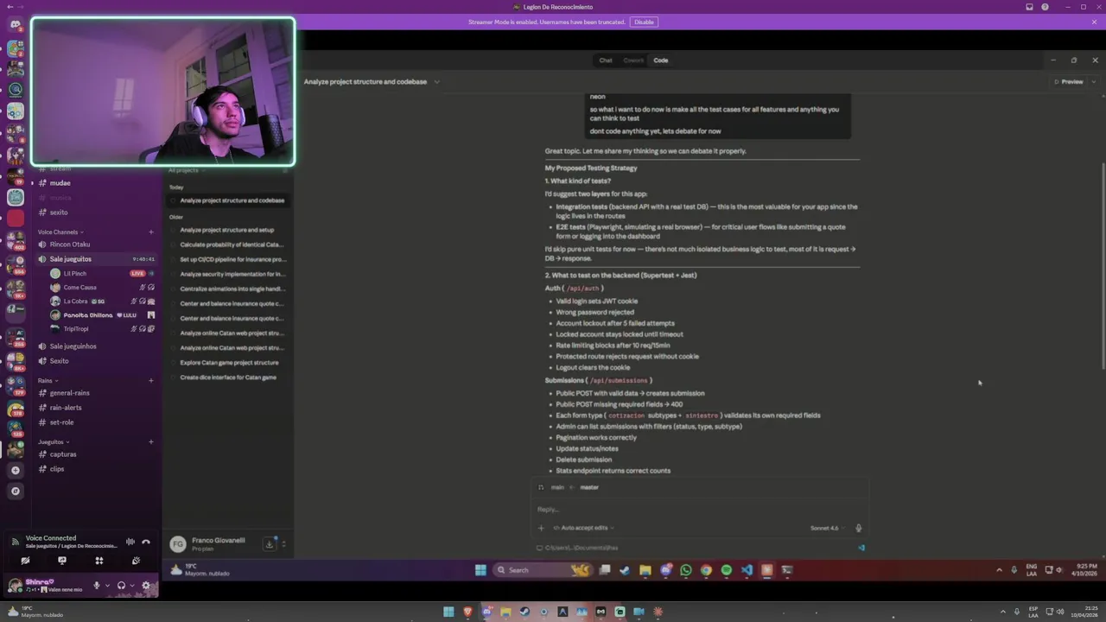Open Discord user settings gear
Image resolution: width=1106 pixels, height=622 pixels.
146,586
